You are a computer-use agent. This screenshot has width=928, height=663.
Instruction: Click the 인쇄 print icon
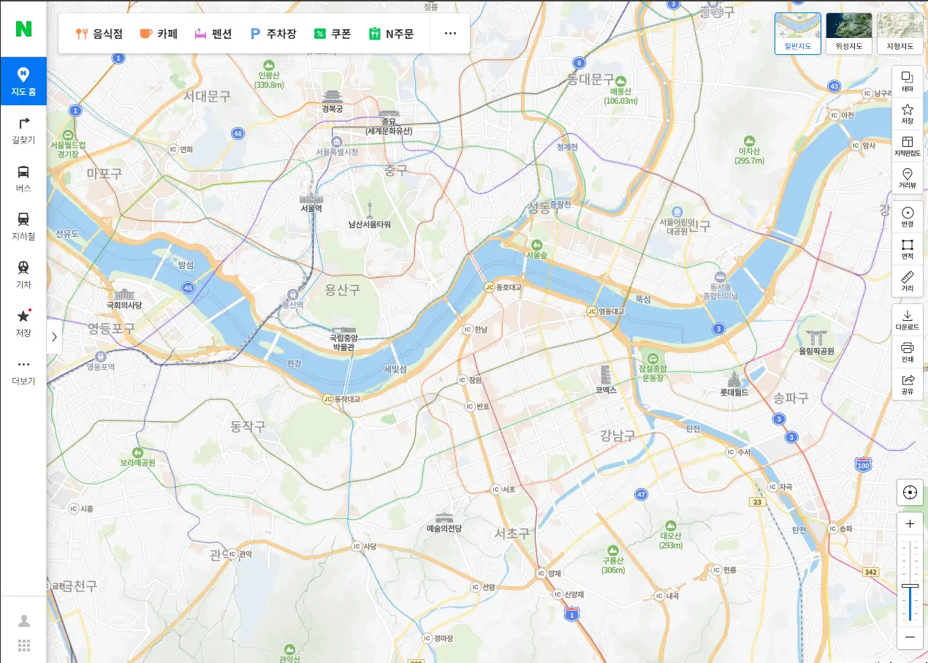(x=908, y=352)
